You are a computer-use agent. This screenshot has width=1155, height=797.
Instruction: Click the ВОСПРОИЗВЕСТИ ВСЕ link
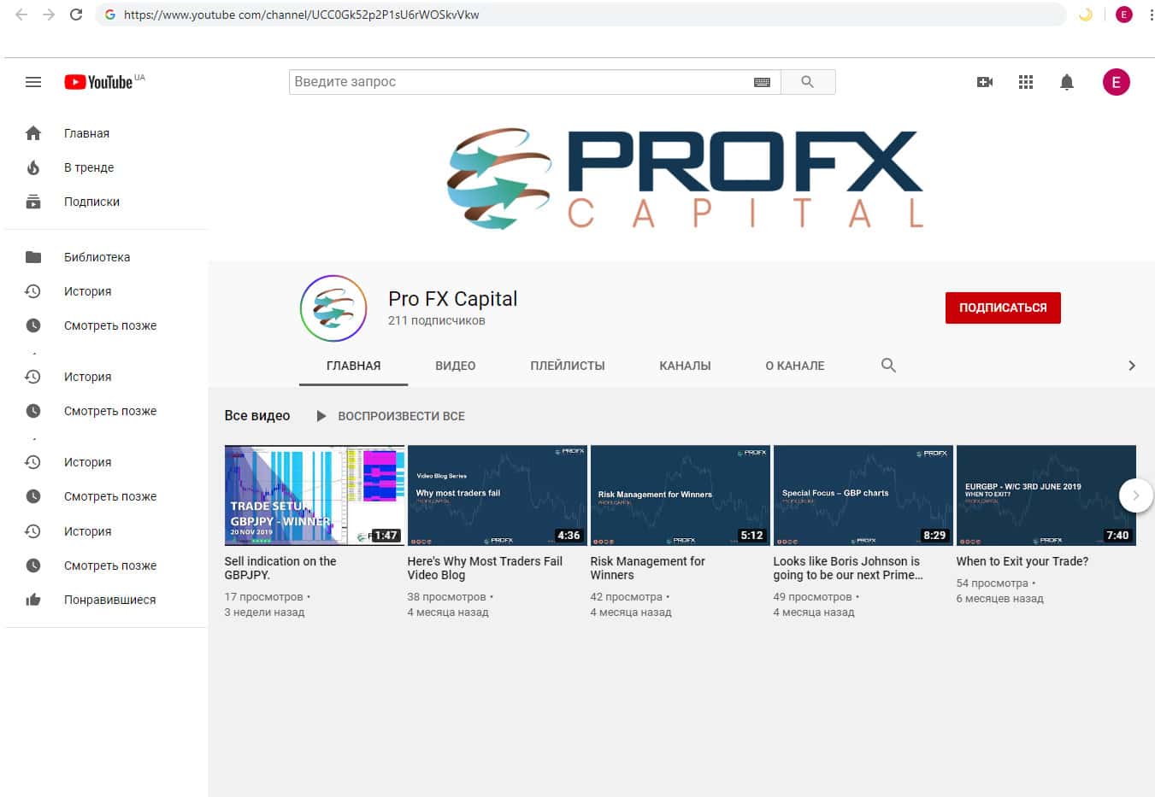click(x=402, y=416)
